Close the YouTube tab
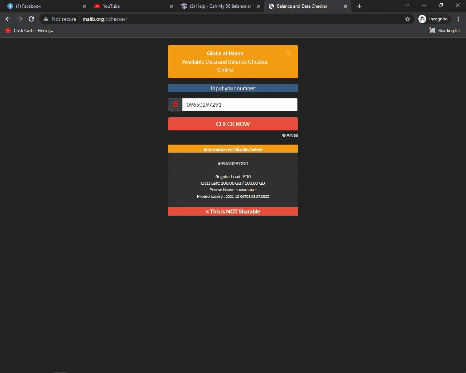 point(171,6)
